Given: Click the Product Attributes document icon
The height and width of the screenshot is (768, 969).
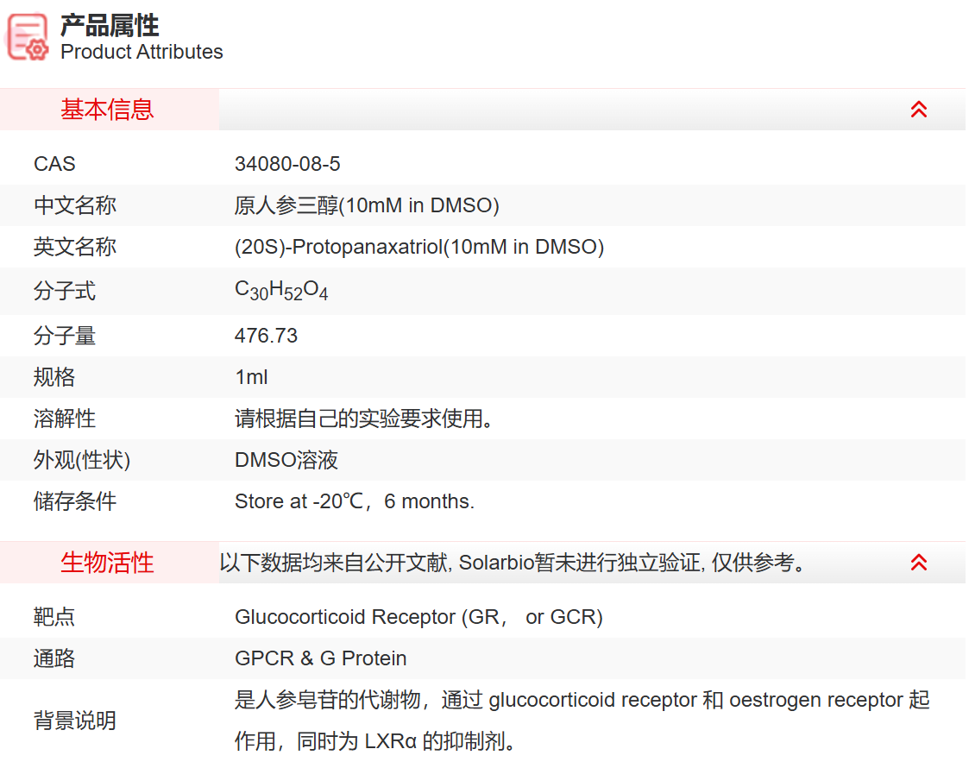Looking at the screenshot, I should [x=28, y=37].
